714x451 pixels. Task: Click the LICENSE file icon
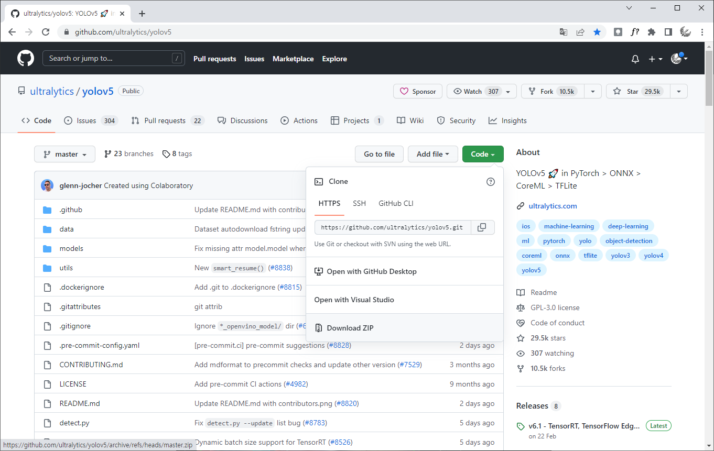(x=48, y=384)
